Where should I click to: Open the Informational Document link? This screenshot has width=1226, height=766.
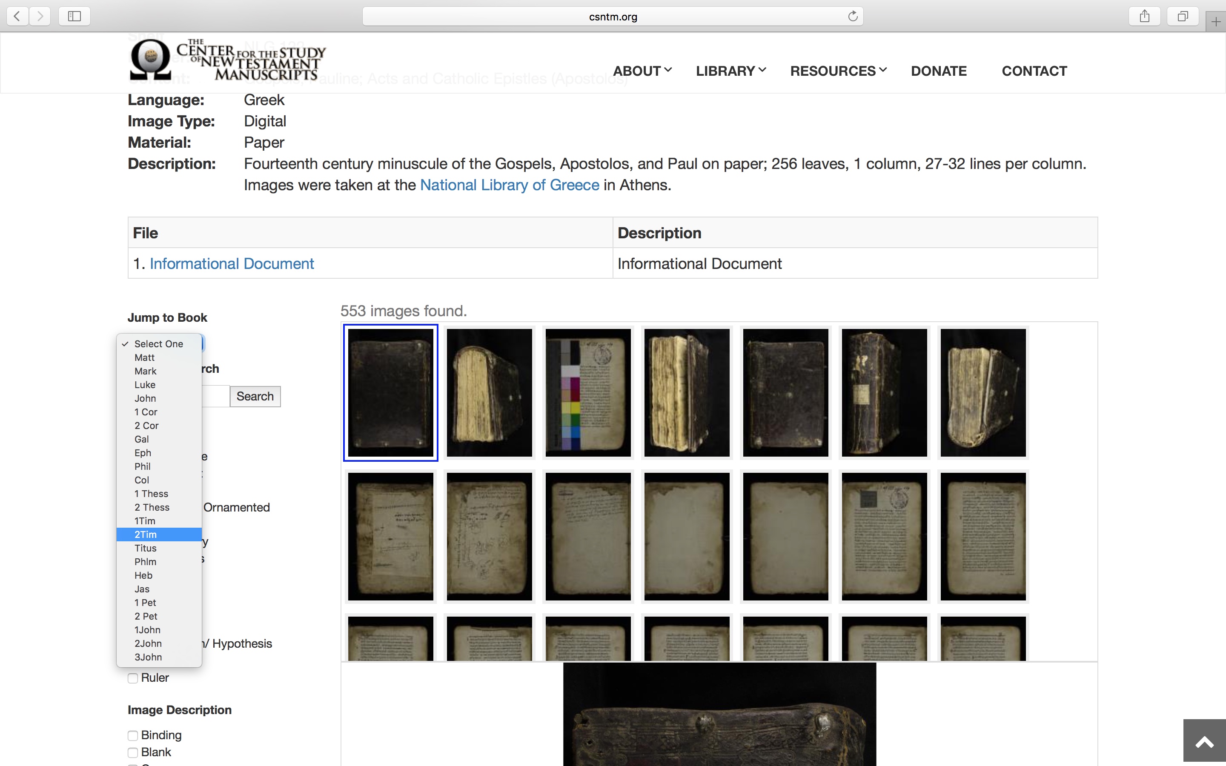click(232, 263)
